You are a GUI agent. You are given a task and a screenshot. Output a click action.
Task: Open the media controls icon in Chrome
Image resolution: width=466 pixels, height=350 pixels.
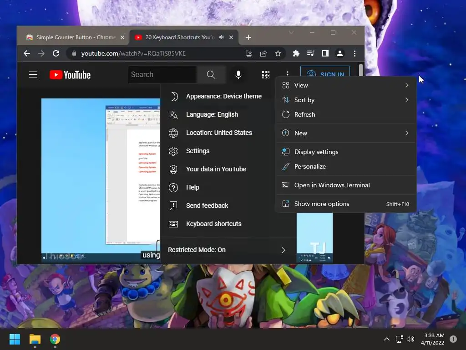click(x=310, y=53)
